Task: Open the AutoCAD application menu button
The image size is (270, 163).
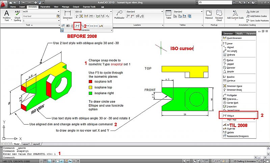Action: tap(4, 3)
